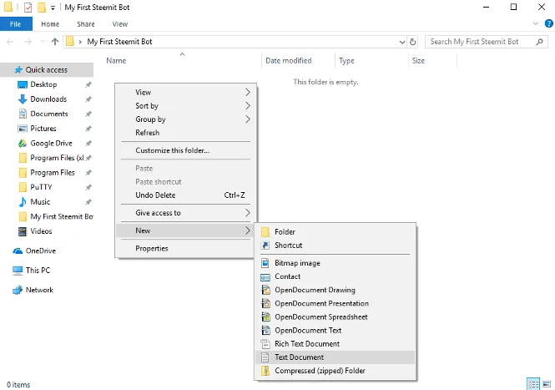555x390 pixels.
Task: Create new Folder from New submenu
Action: coord(285,232)
